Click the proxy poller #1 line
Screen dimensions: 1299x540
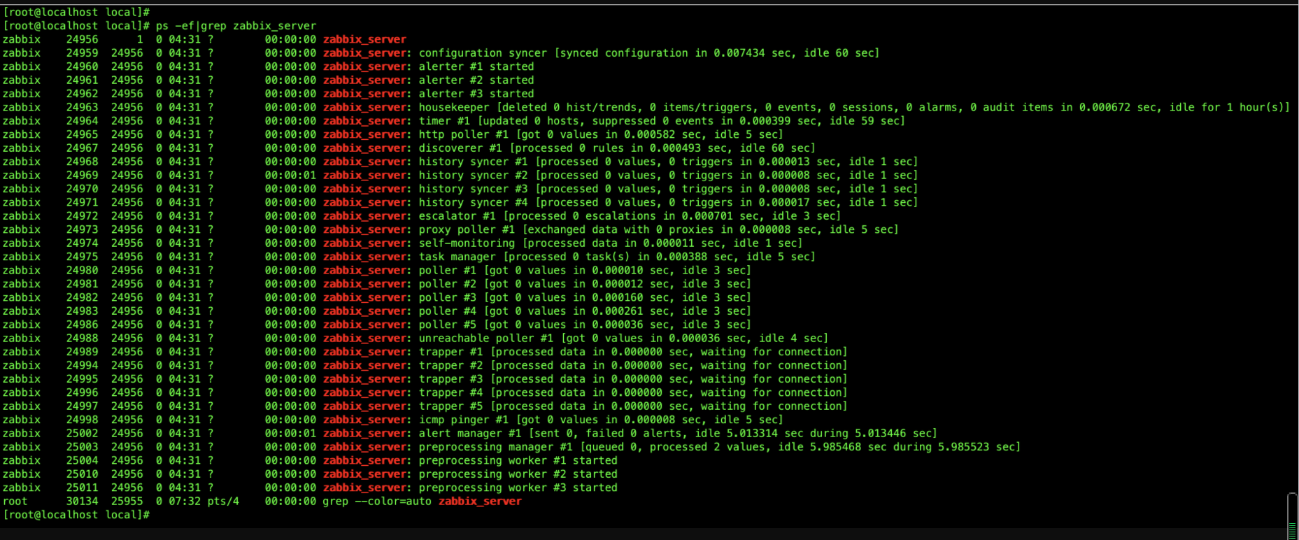tap(450, 229)
